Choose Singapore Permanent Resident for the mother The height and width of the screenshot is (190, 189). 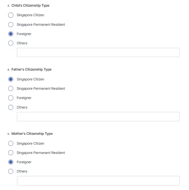coord(11,153)
